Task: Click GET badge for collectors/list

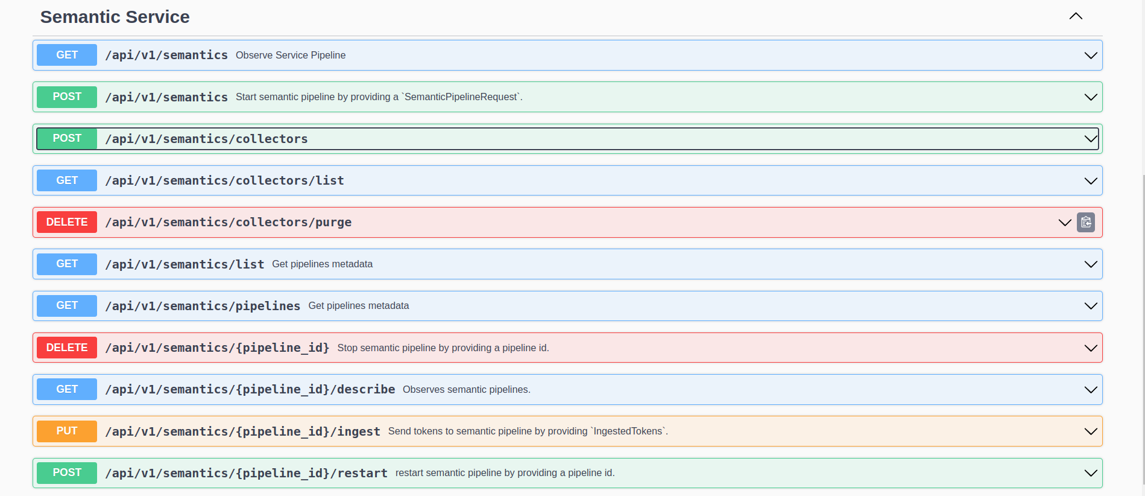Action: pyautogui.click(x=67, y=180)
